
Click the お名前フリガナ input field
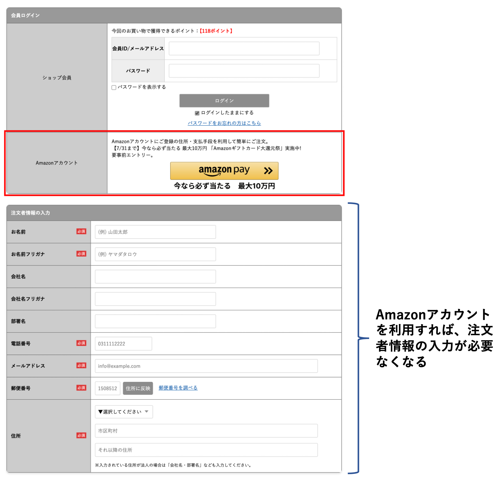155,254
